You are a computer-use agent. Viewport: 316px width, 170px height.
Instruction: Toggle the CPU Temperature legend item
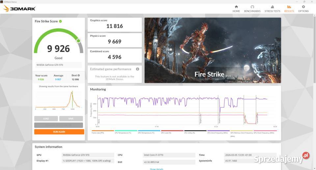123,132
